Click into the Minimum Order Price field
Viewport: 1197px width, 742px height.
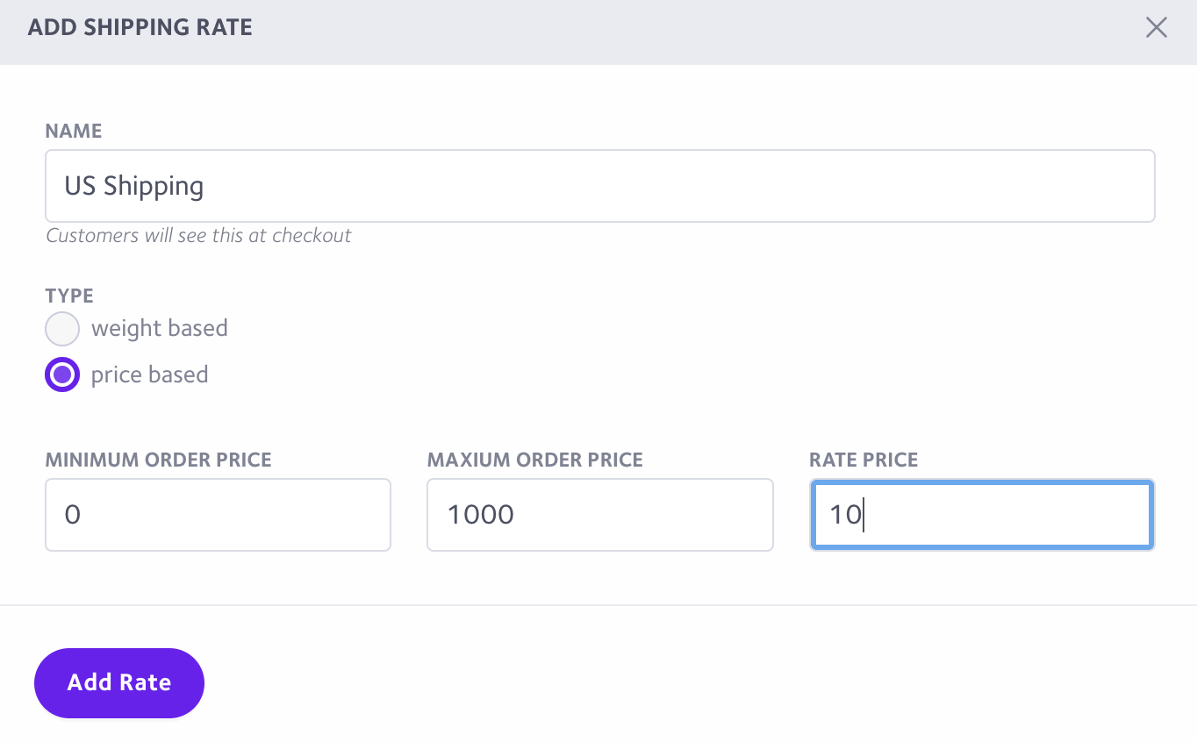tap(218, 515)
